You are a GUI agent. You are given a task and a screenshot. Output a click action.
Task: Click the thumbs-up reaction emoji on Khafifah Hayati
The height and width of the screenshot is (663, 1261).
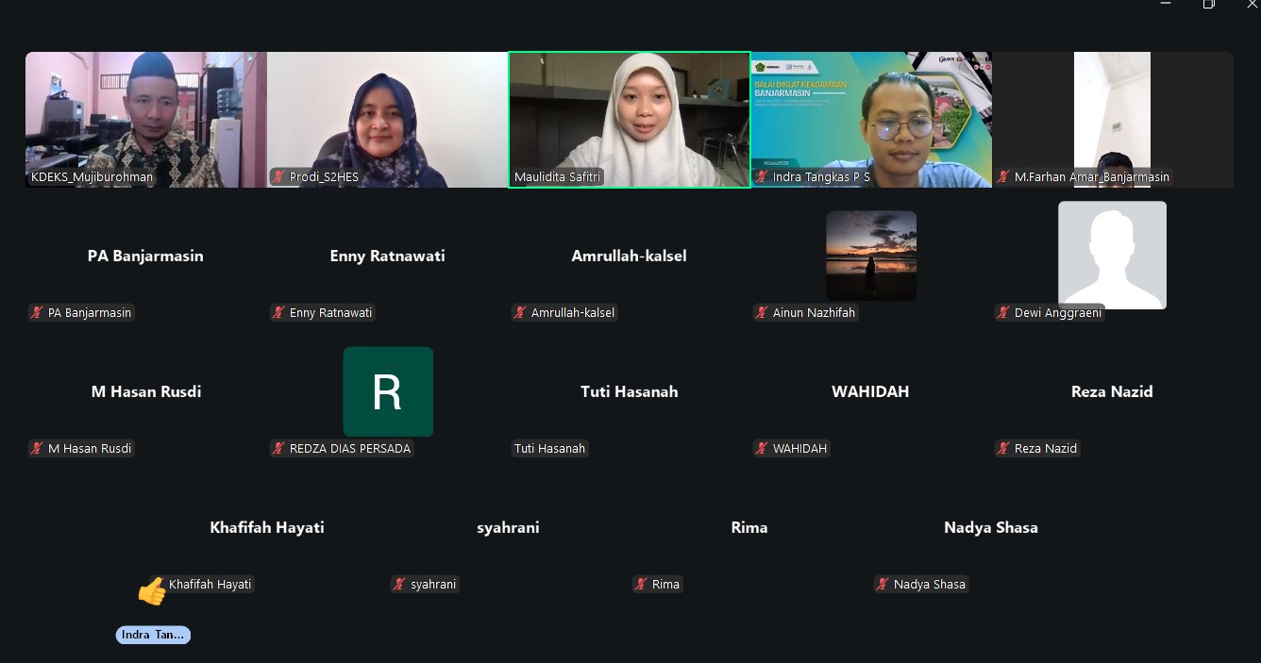(151, 591)
